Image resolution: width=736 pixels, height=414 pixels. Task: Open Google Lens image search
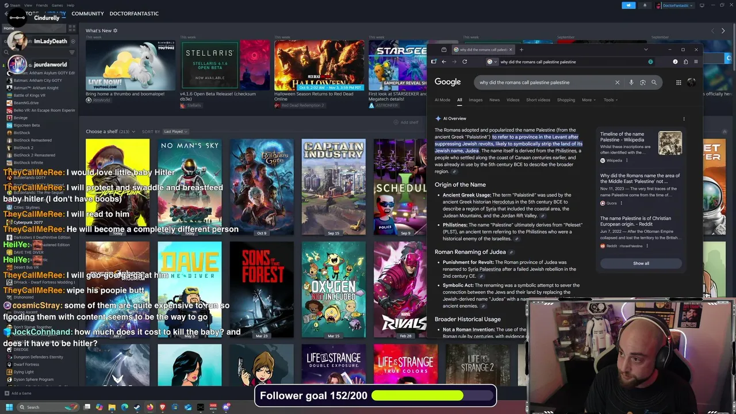coord(642,82)
